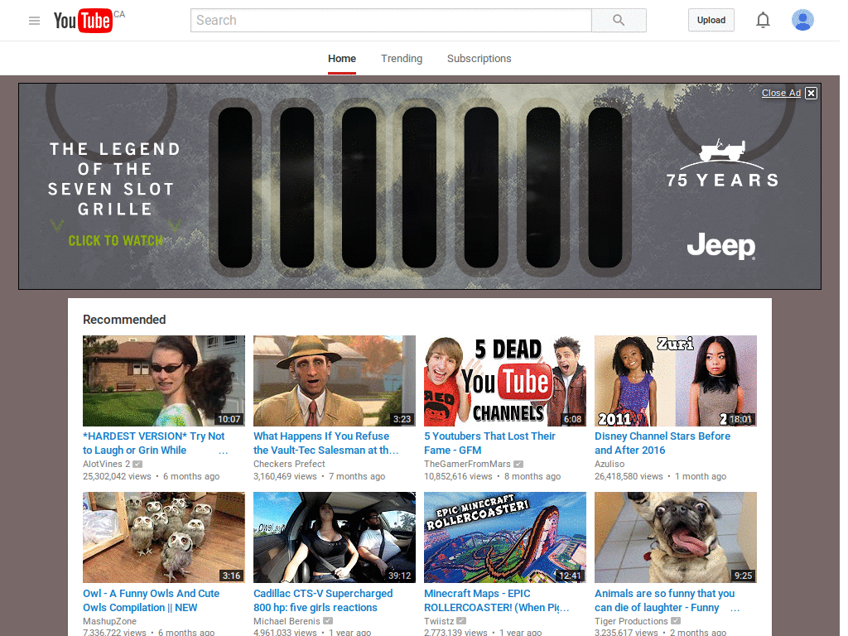Switch to the Home tab
The image size is (848, 636).
(x=342, y=59)
